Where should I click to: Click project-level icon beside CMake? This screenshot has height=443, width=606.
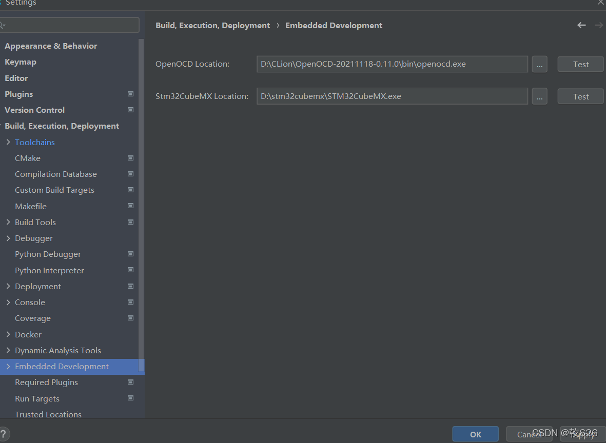pos(130,158)
